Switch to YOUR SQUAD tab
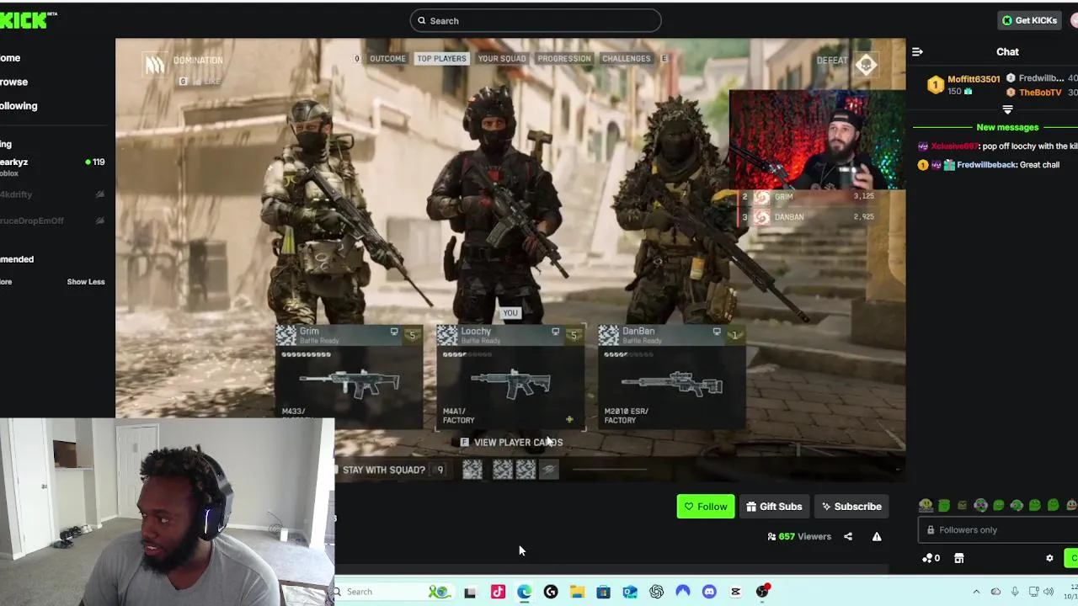This screenshot has height=606, width=1078. tap(502, 59)
